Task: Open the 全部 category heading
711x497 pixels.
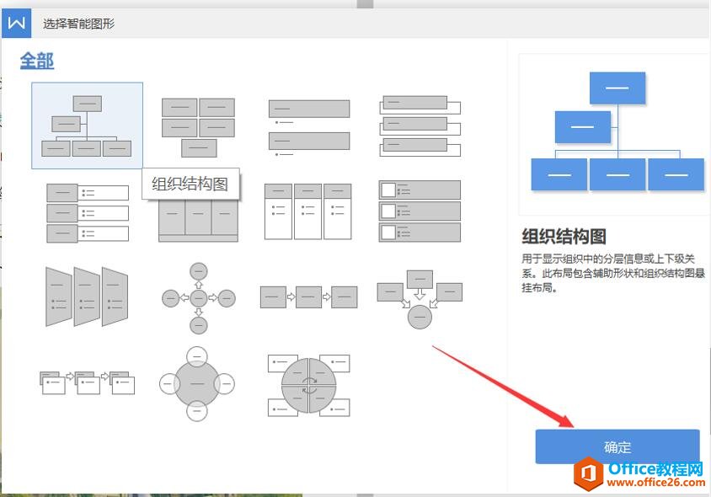Action: (37, 61)
